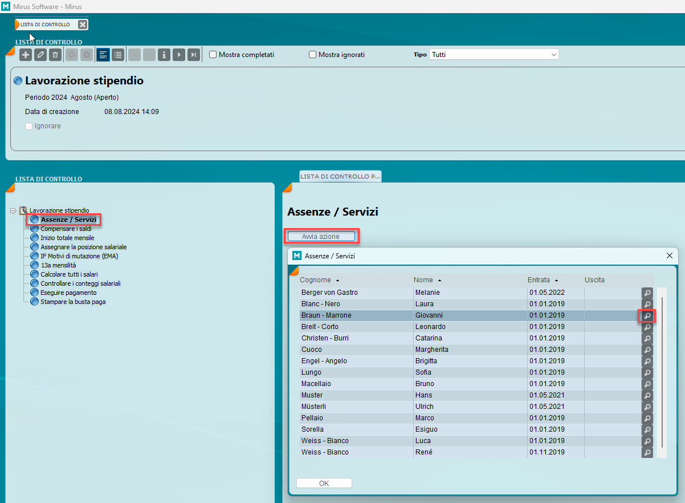Close the Lista di controllo tab
This screenshot has width=685, height=503.
[x=83, y=25]
